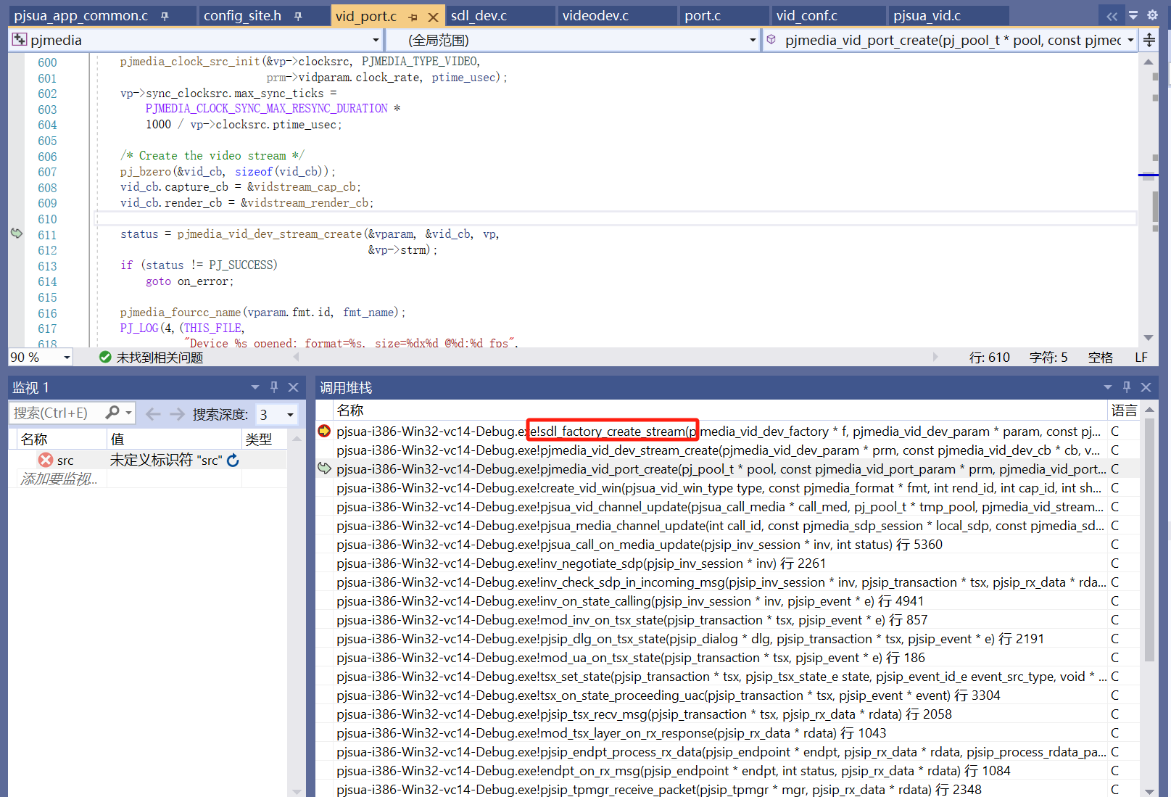This screenshot has height=797, width=1171.
Task: Click the no-issues-found green check icon
Action: click(x=105, y=357)
